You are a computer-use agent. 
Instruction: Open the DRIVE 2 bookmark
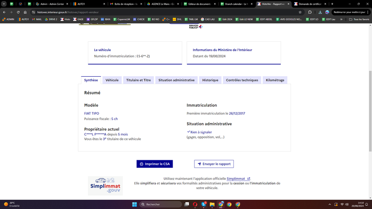pos(51,19)
